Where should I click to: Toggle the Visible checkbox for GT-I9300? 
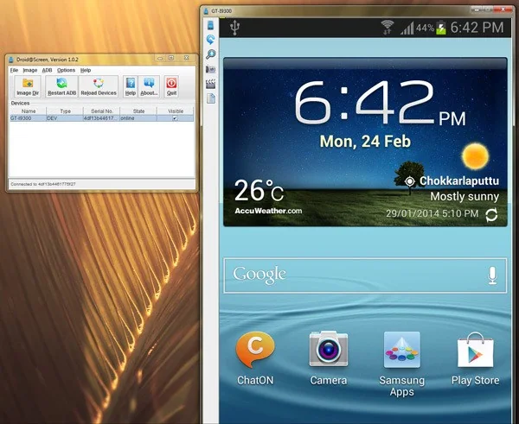pyautogui.click(x=175, y=118)
